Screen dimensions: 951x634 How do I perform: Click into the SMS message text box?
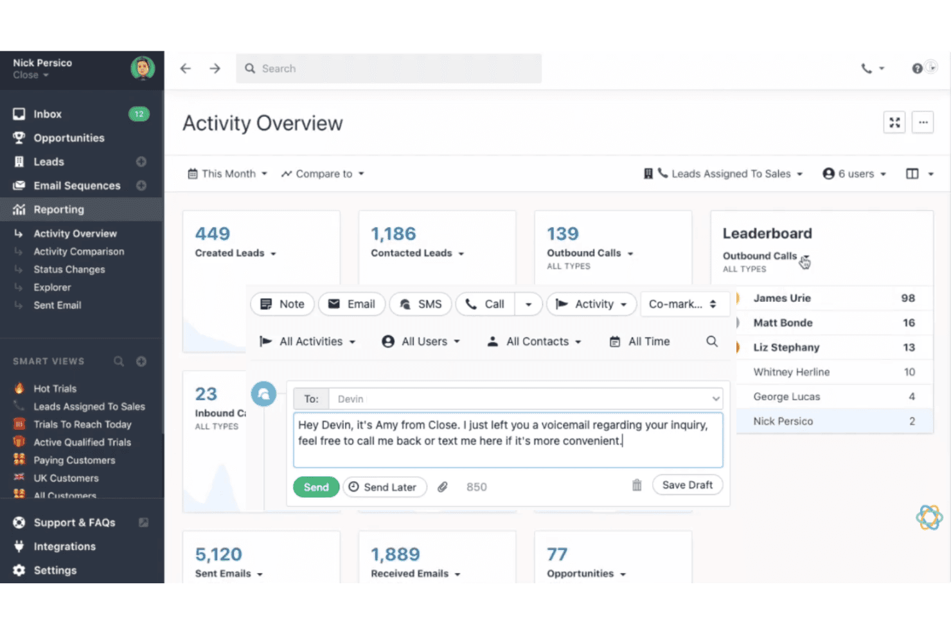(x=508, y=440)
